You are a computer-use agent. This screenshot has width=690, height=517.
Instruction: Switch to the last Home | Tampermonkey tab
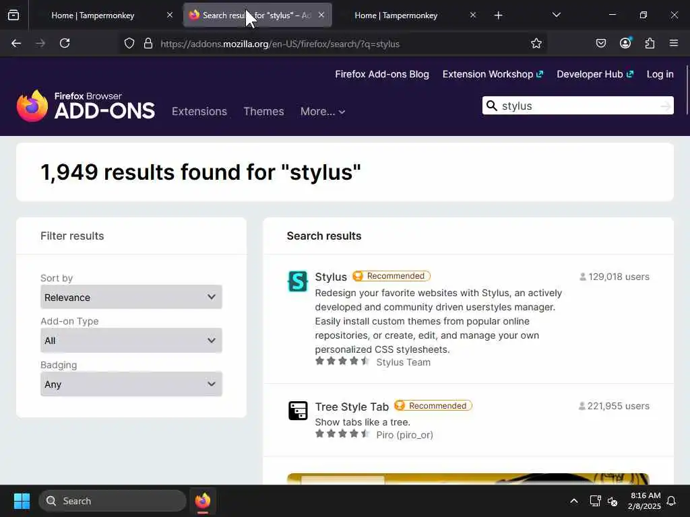(396, 15)
